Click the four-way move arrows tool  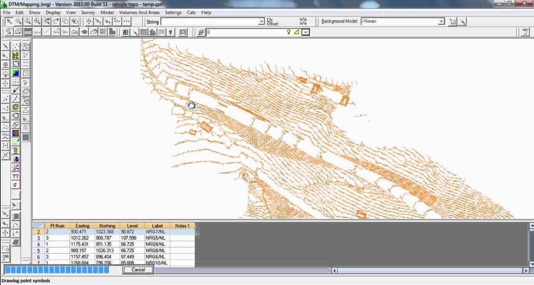tap(5, 83)
